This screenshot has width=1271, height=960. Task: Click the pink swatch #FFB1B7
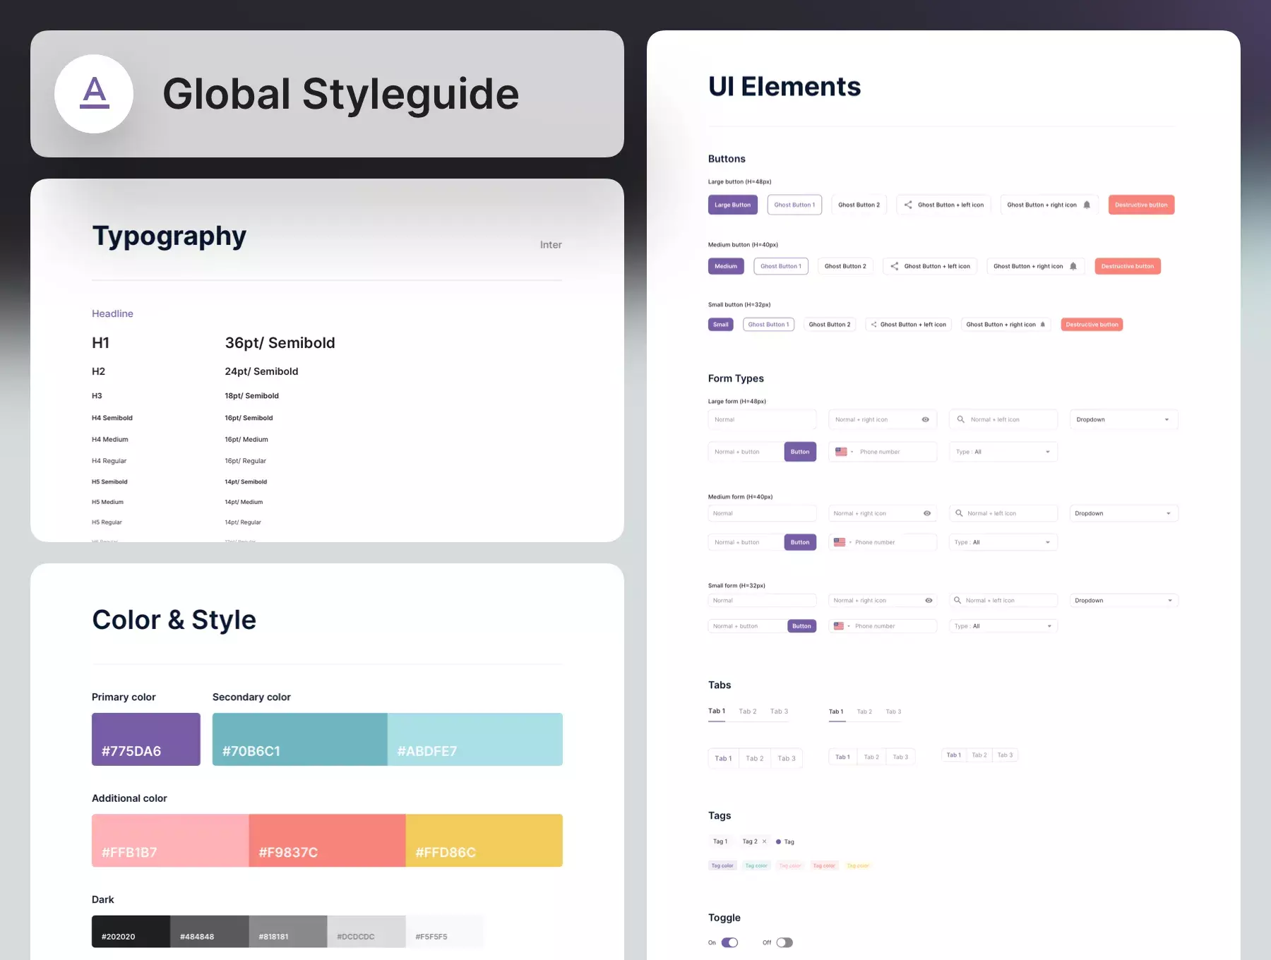click(x=170, y=841)
